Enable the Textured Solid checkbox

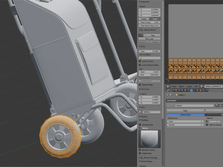tap(140, 125)
